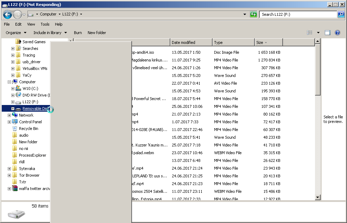Open the view options dropdown arrow
Screen dimensions: 347x223
click(318, 33)
